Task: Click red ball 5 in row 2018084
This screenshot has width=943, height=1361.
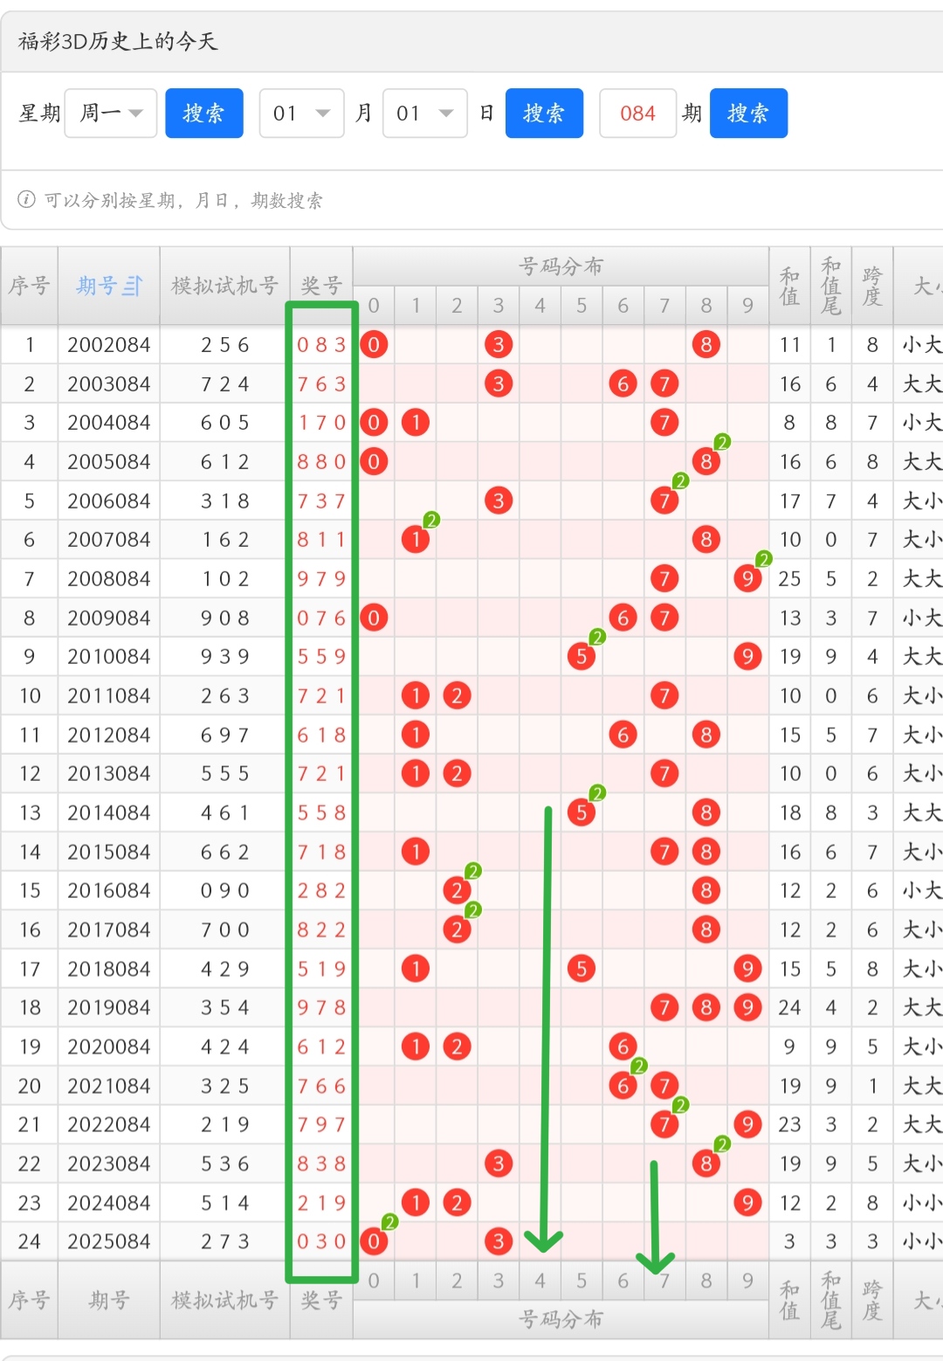Action: pos(582,969)
